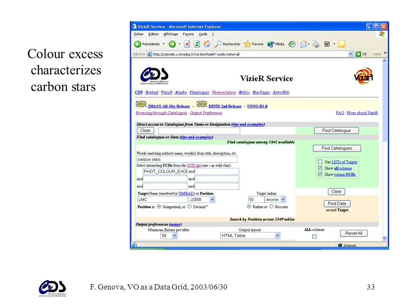Viewport: 410px width, 307px height.
Task: Select the Radius radio button
Action: (x=249, y=206)
